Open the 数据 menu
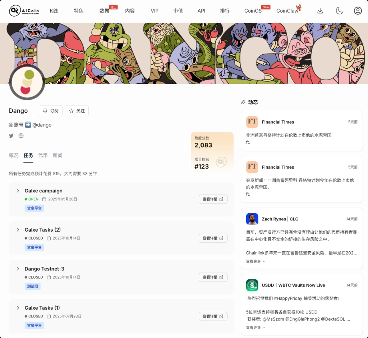 pyautogui.click(x=104, y=11)
